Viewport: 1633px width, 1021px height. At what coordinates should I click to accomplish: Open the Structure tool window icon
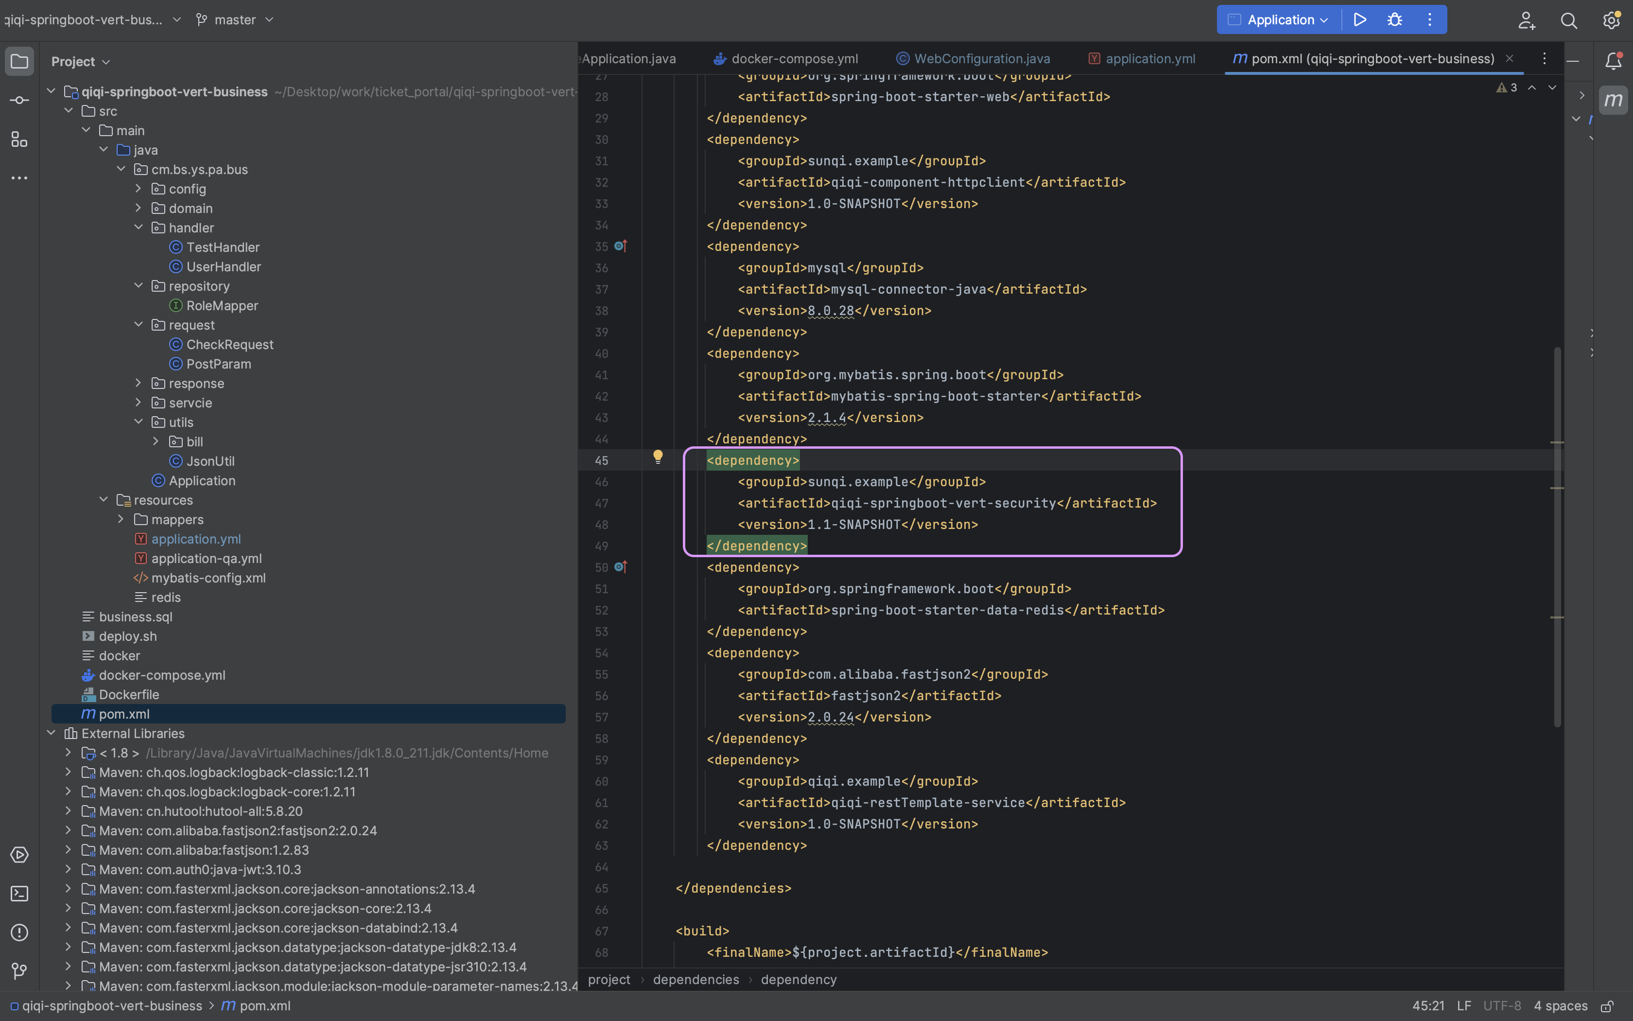click(x=19, y=139)
